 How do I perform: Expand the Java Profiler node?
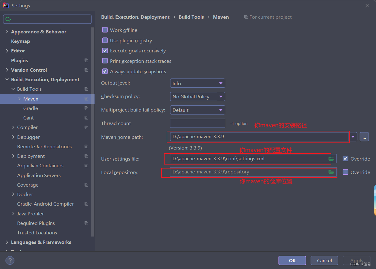(13, 214)
